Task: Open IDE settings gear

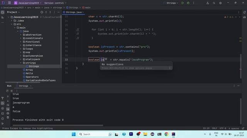Action: point(220,3)
